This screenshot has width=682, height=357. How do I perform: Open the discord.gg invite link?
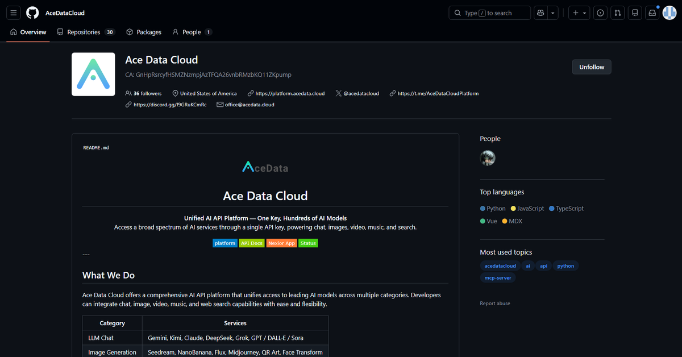pos(170,105)
